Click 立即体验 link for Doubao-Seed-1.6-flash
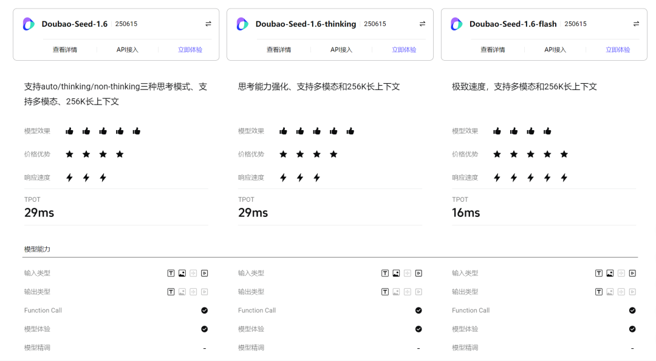 (618, 50)
